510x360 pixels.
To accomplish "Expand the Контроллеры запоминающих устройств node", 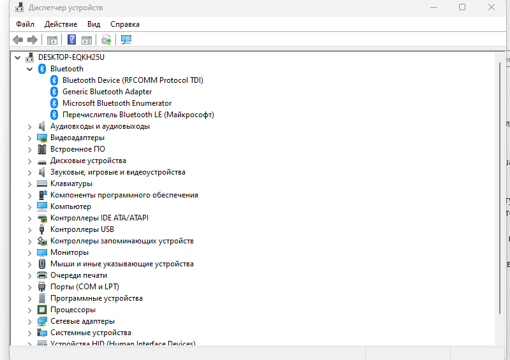I will coord(29,241).
